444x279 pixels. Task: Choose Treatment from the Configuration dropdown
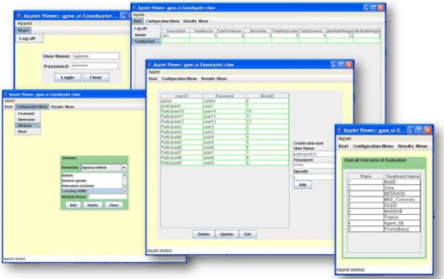pos(26,114)
